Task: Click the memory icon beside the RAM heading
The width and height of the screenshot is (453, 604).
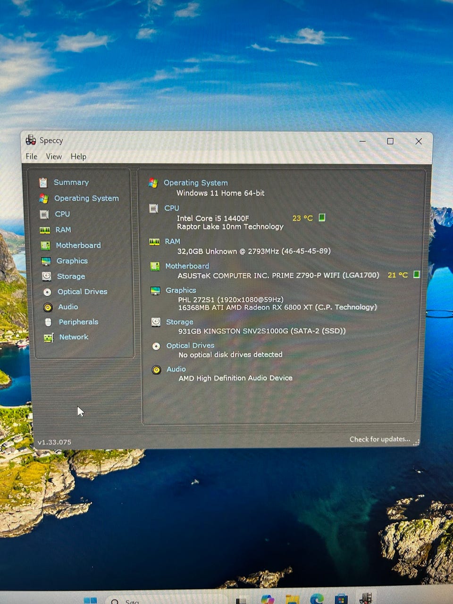Action: coord(154,242)
